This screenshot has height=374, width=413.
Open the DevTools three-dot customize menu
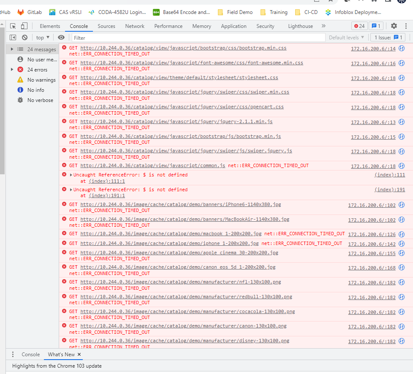point(406,26)
